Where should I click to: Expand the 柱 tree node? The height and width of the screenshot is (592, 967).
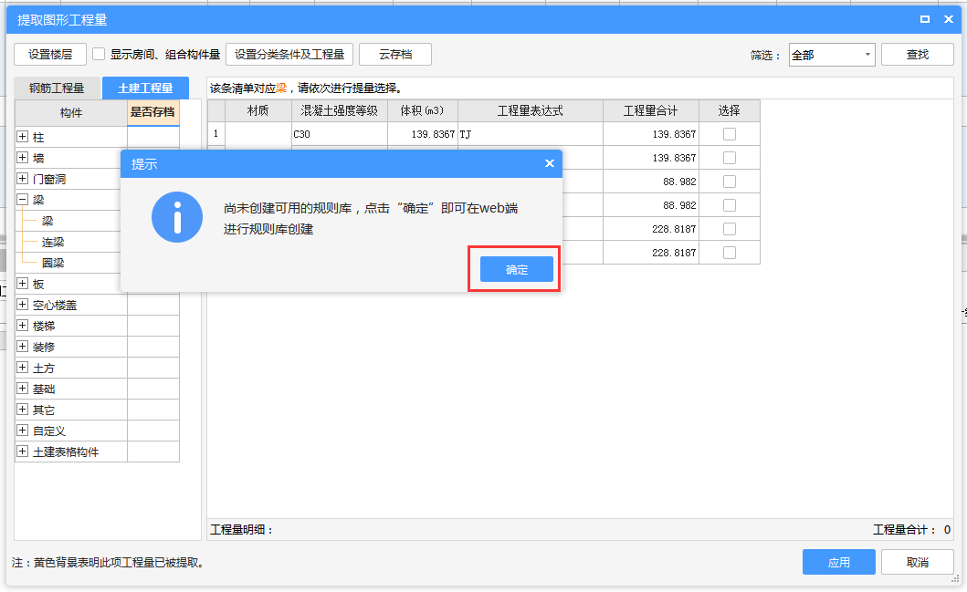(23, 137)
